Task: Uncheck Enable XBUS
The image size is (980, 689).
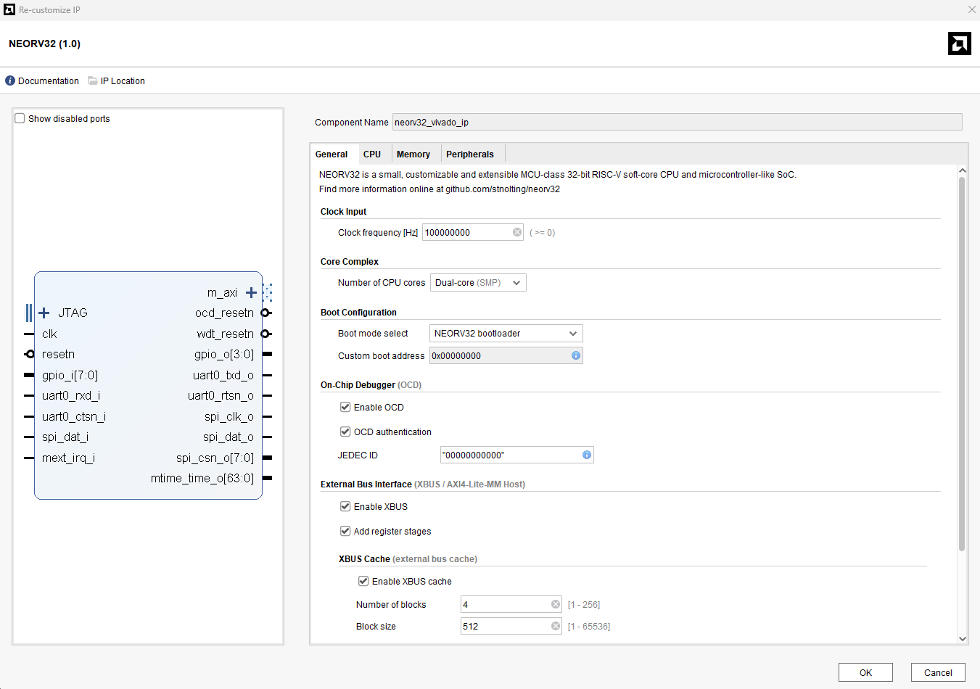Action: tap(345, 506)
